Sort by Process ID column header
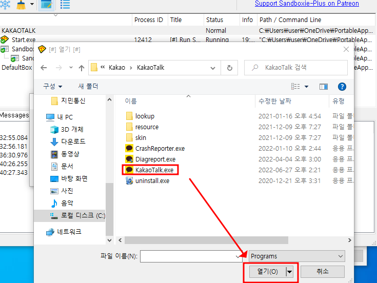This screenshot has width=377, height=283. (148, 20)
